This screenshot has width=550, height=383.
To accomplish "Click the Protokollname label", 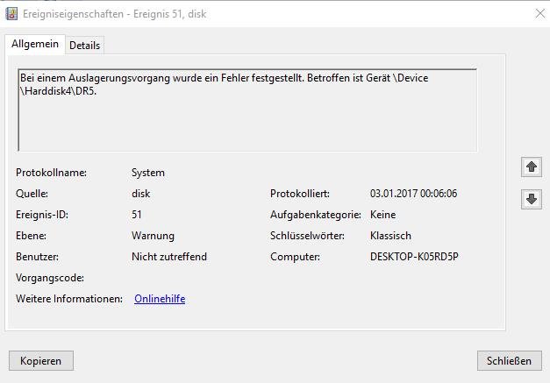I will [x=51, y=173].
